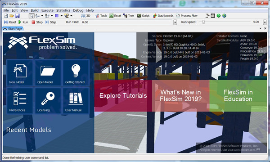Click the window panel icon in toolbar

tap(213, 16)
